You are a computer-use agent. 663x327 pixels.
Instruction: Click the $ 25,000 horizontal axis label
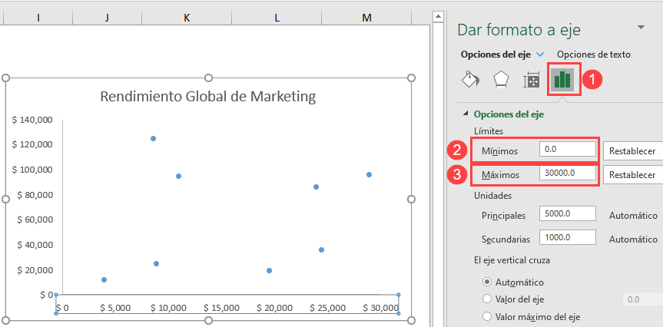[328, 308]
